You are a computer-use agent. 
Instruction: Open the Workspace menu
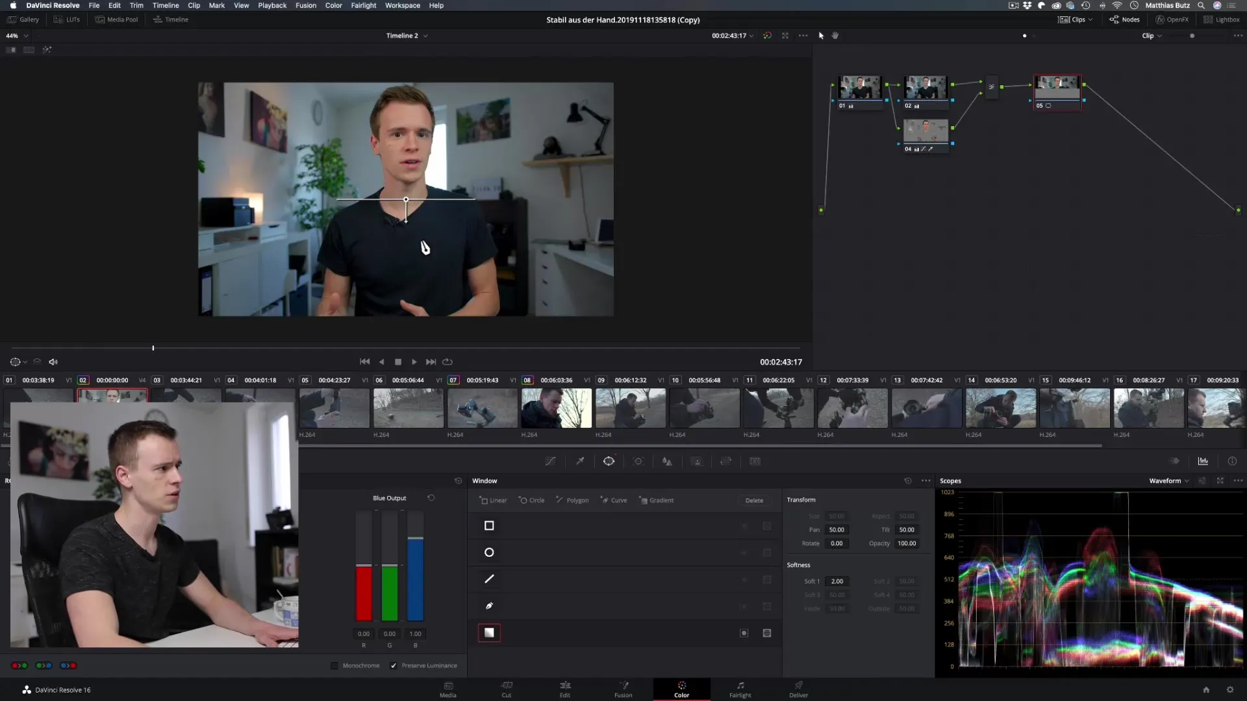pos(403,5)
